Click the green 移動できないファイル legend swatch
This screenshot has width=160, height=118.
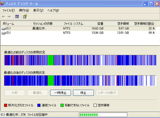(62, 105)
